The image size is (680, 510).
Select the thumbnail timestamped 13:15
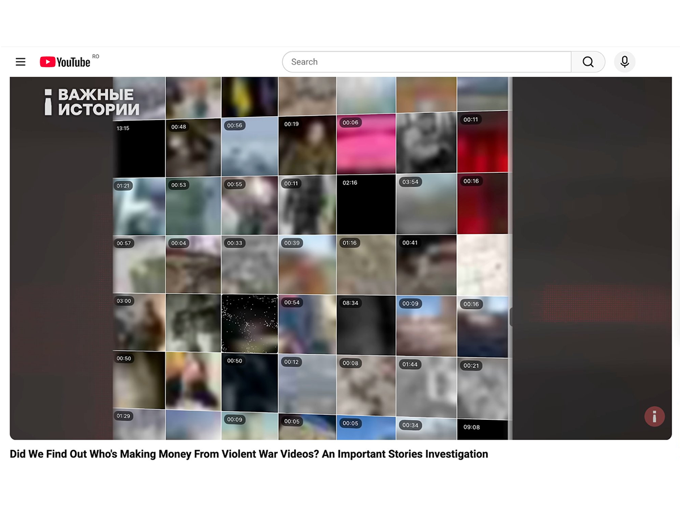pyautogui.click(x=139, y=147)
